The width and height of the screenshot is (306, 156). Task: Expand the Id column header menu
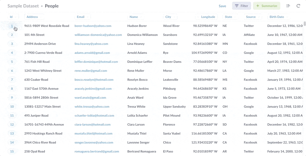pyautogui.click(x=13, y=17)
